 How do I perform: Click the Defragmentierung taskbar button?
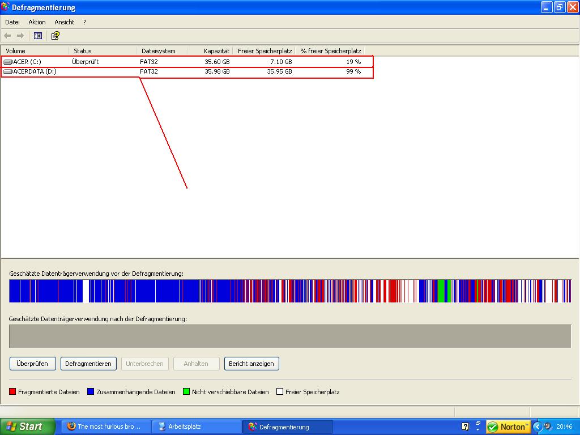click(288, 427)
